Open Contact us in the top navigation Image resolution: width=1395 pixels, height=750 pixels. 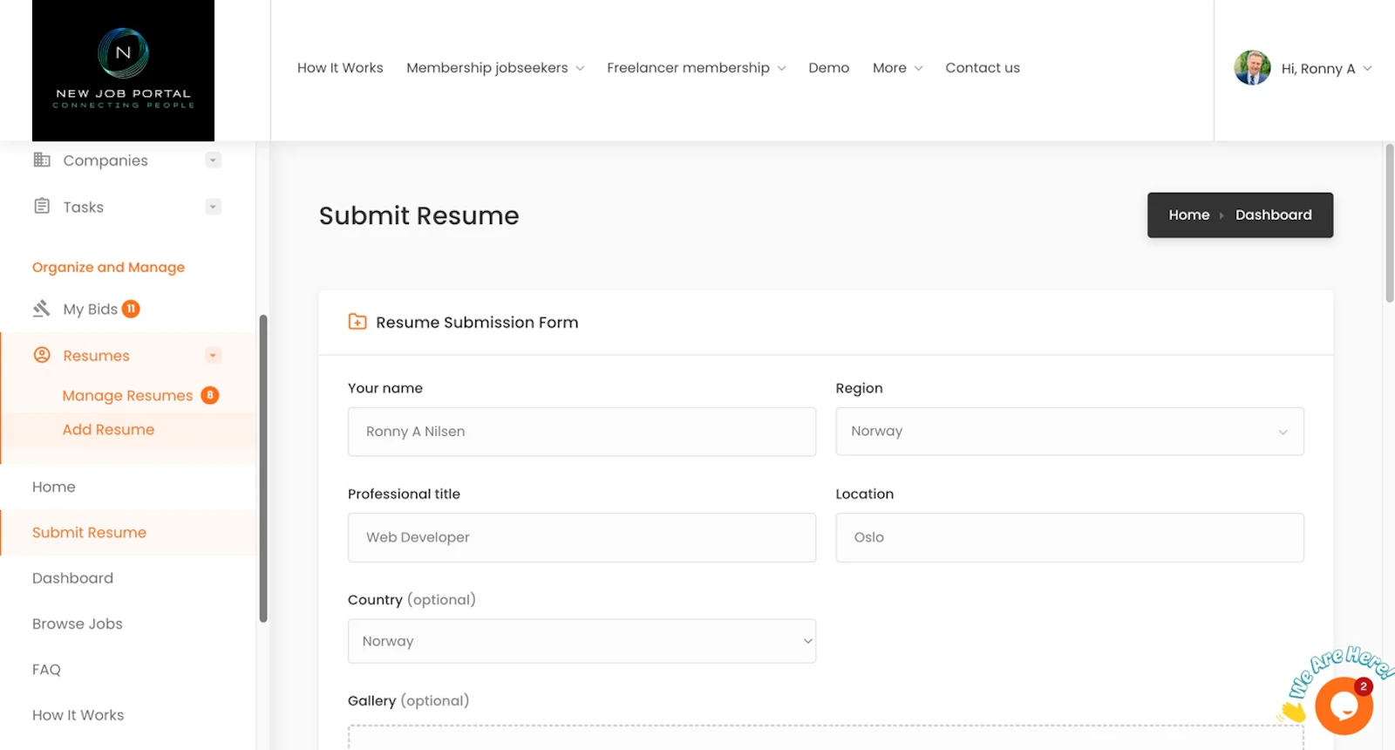[x=983, y=68]
